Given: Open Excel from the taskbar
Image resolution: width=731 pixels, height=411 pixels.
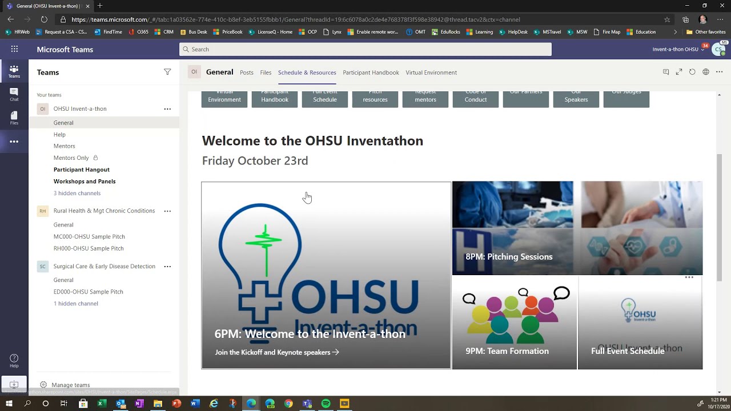Looking at the screenshot, I should [102, 404].
